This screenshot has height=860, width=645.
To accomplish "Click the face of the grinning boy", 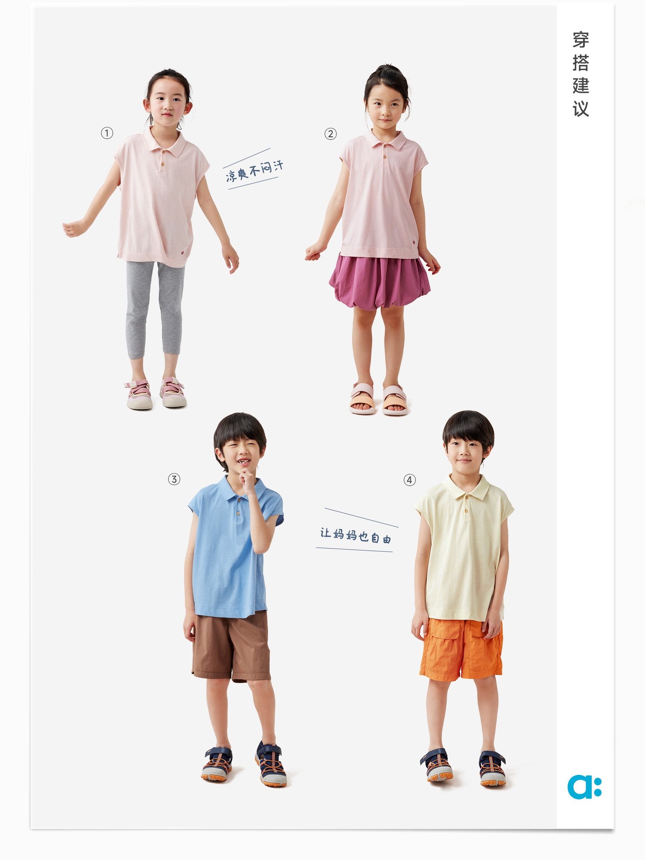I will [x=241, y=455].
